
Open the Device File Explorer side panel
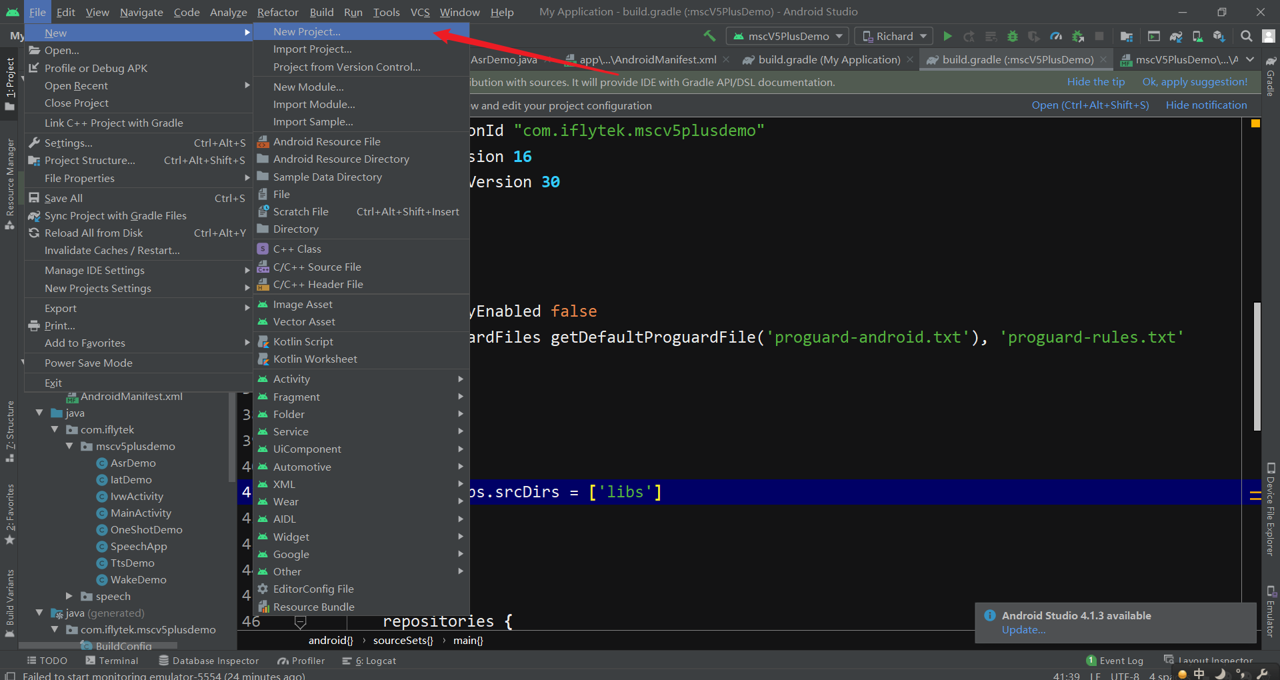(x=1271, y=509)
